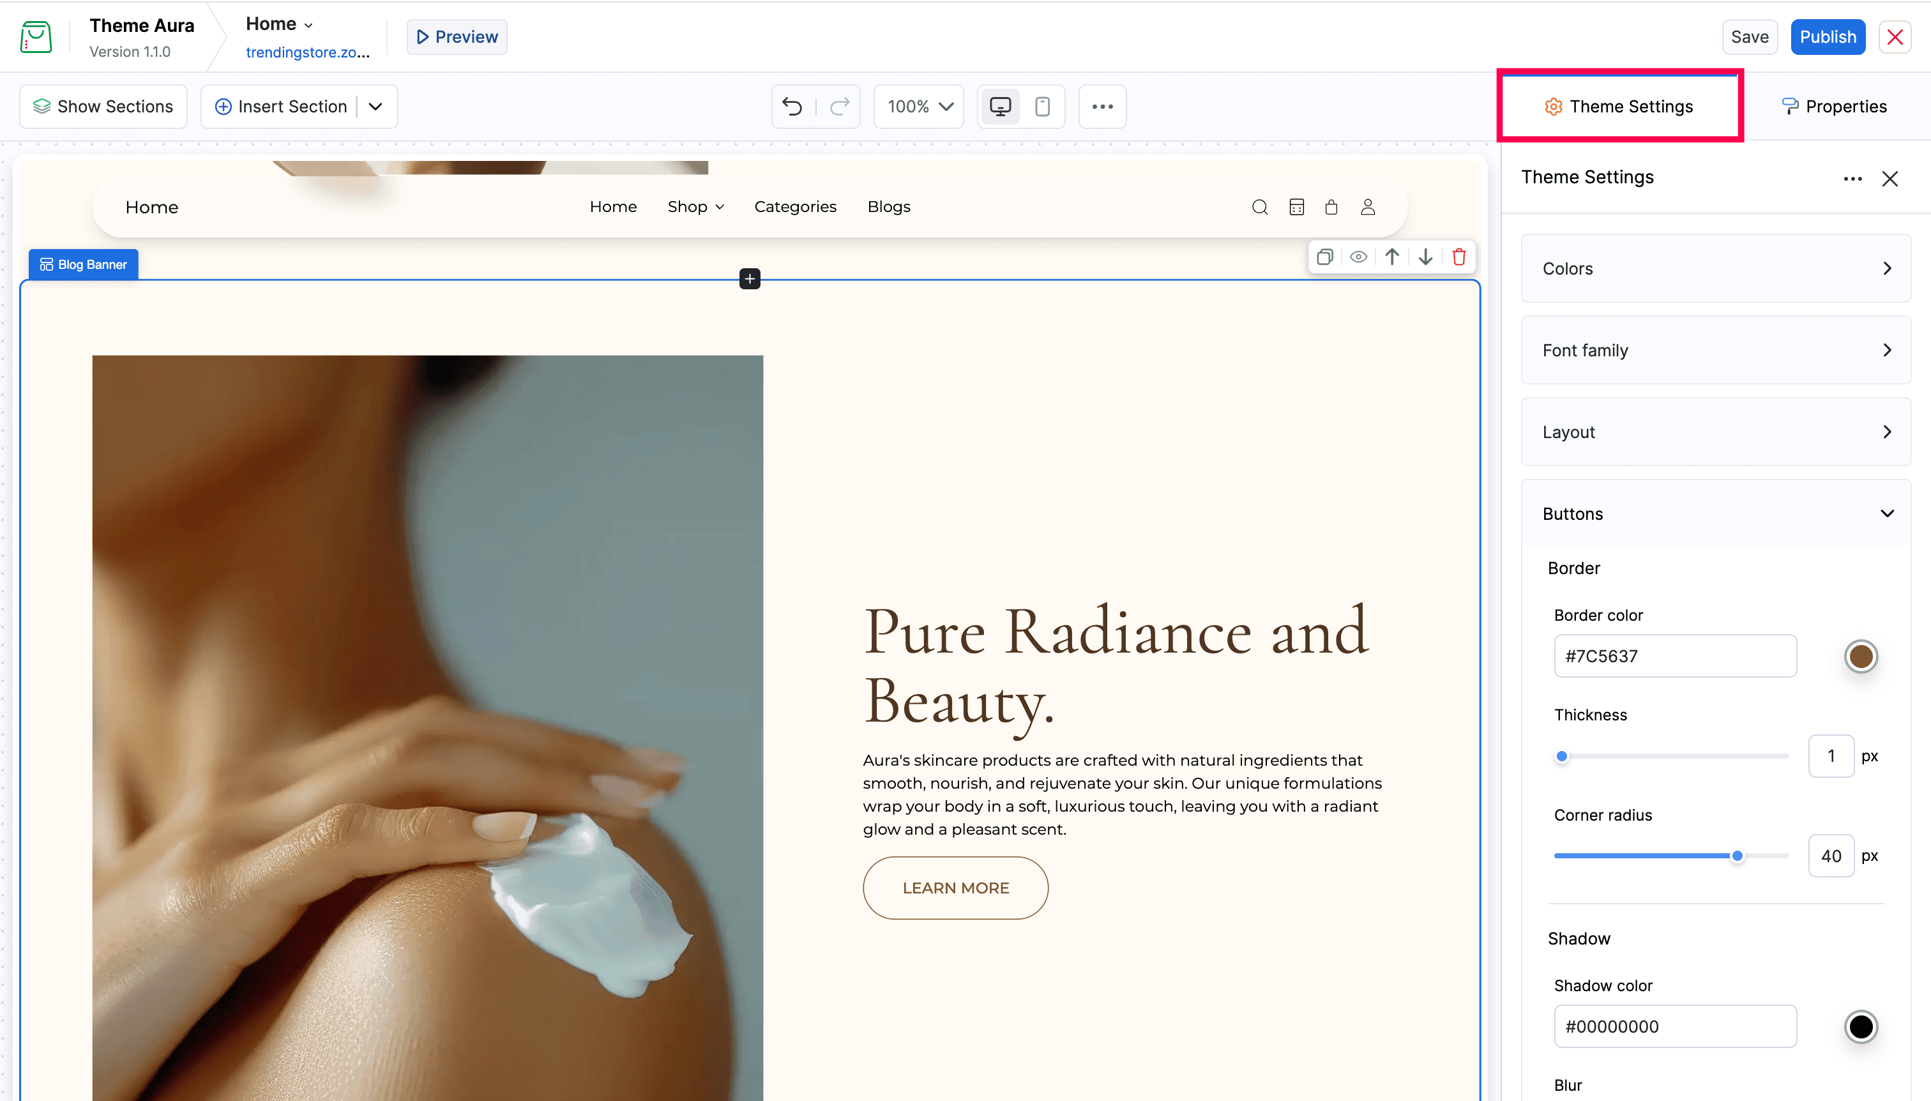Expand the Colors section

click(x=1716, y=268)
